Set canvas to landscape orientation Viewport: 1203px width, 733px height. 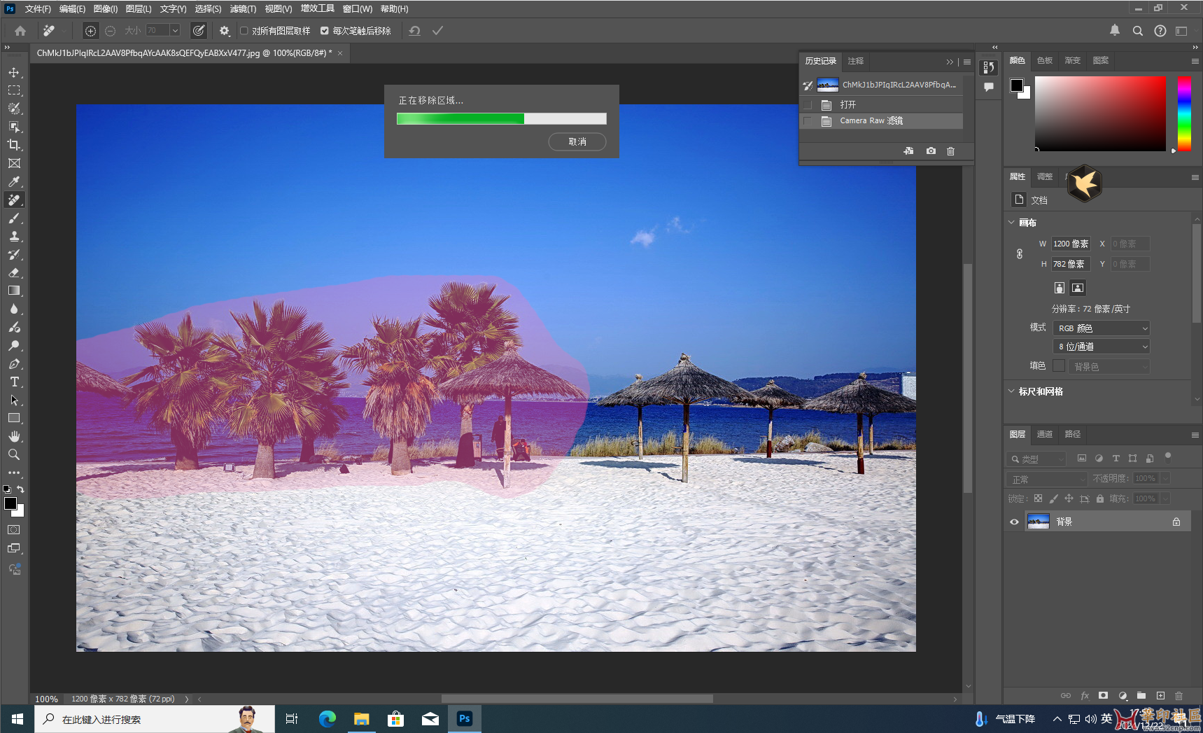1078,288
